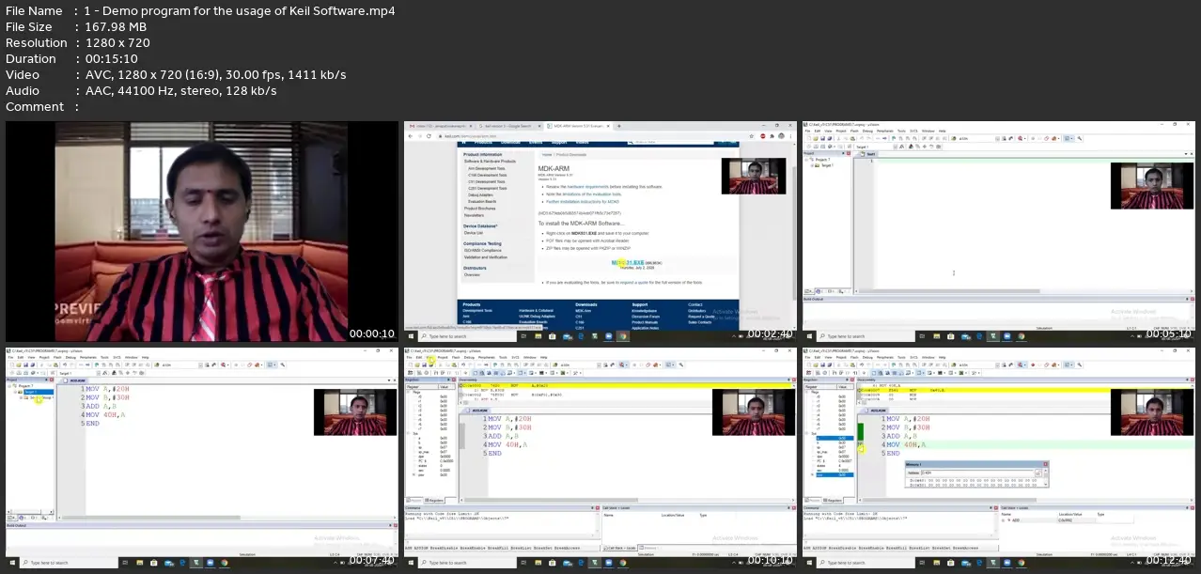Viewport: 1201px width, 574px height.
Task: Close the Registers panel in the 00:10:10 frame
Action: click(454, 380)
